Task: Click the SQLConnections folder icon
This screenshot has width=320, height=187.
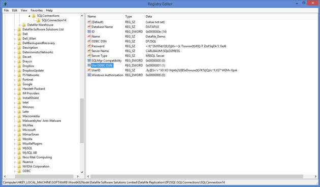Action: [34, 16]
